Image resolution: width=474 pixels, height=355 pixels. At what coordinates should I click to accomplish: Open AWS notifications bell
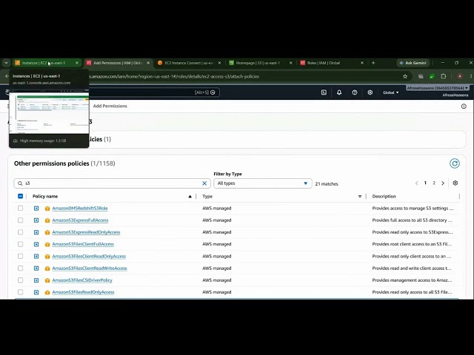coord(339,92)
